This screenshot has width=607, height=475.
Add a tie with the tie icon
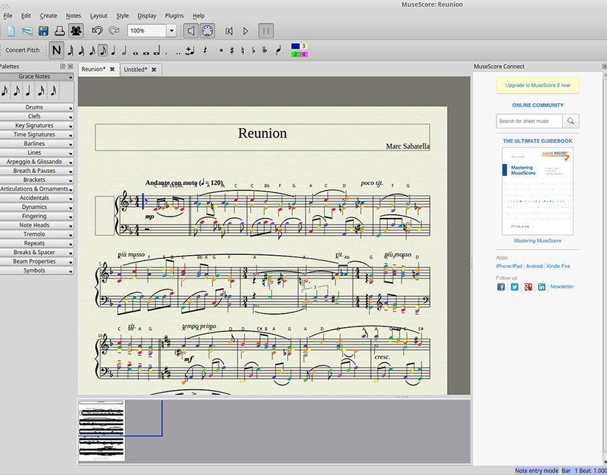190,51
